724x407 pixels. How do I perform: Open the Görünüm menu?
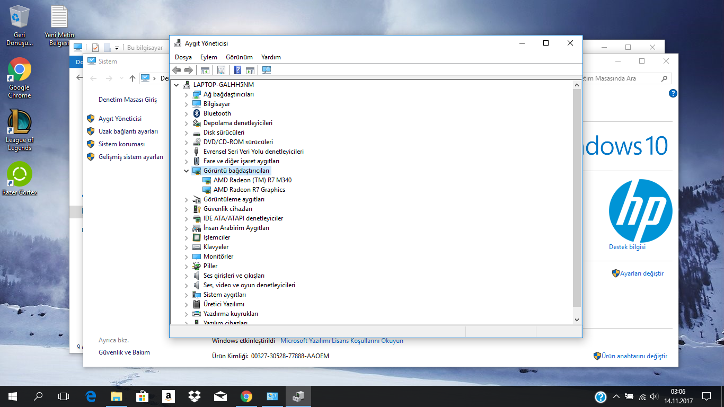coord(240,57)
